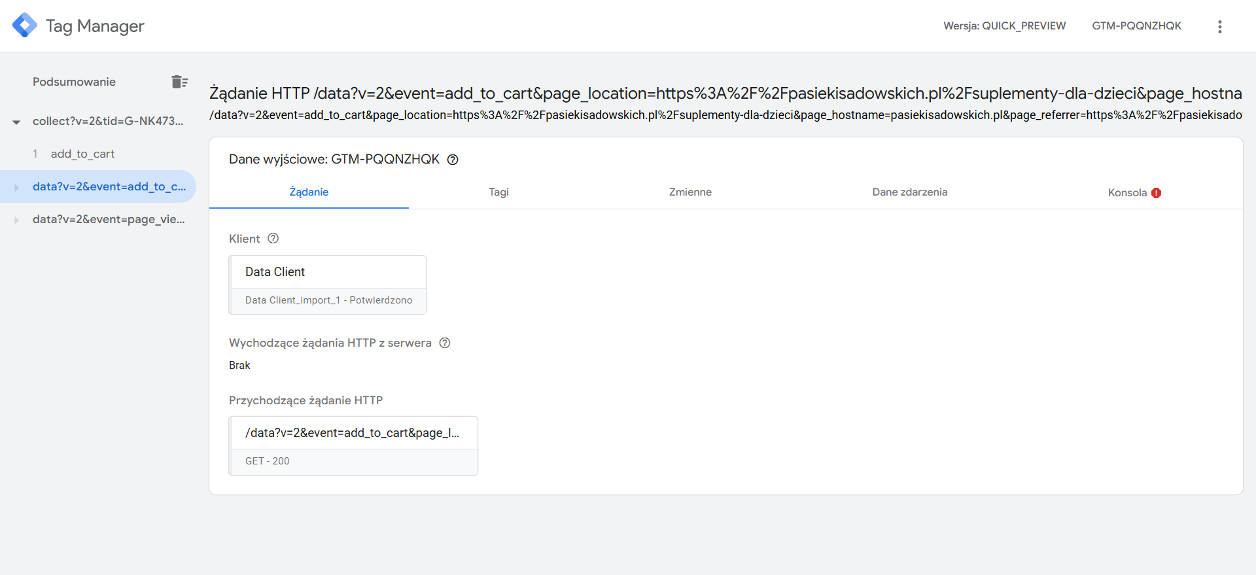Open the Zmienne tab
This screenshot has width=1256, height=575.
pos(690,192)
